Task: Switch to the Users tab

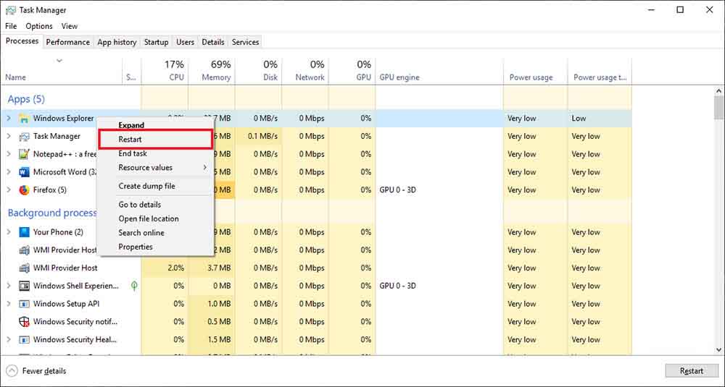Action: click(x=185, y=42)
